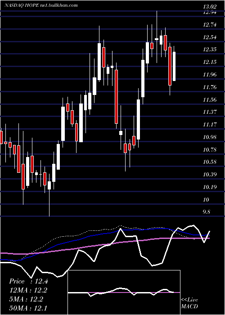Click the 10.58 price axis label
This screenshot has width=225, height=315.
point(210,162)
